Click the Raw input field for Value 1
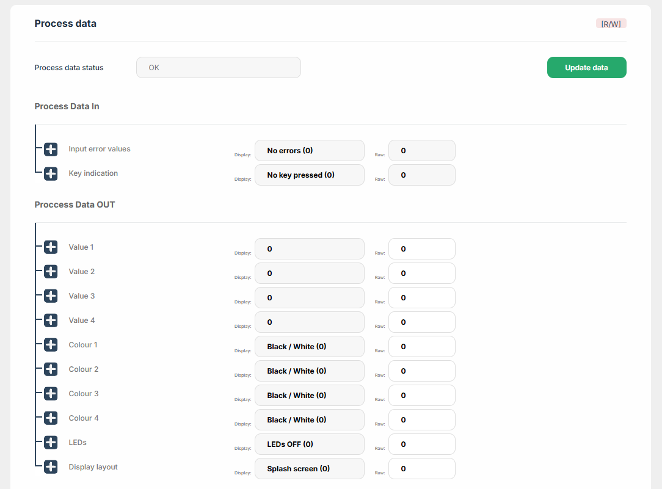Viewport: 662px width, 489px height. click(421, 248)
